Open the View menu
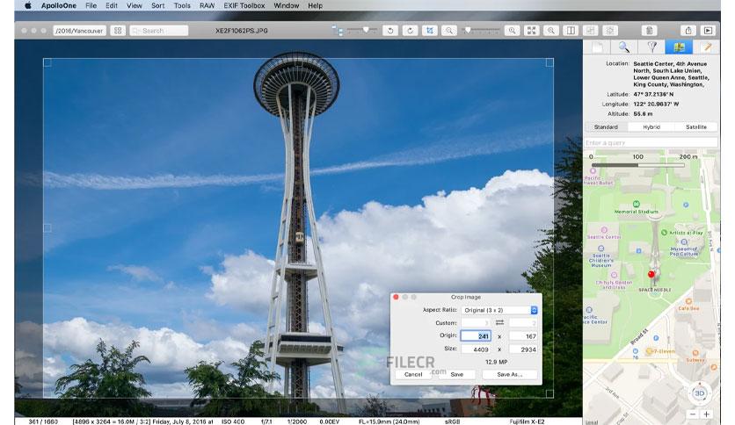Screen dimensions: 735x425 [x=134, y=5]
